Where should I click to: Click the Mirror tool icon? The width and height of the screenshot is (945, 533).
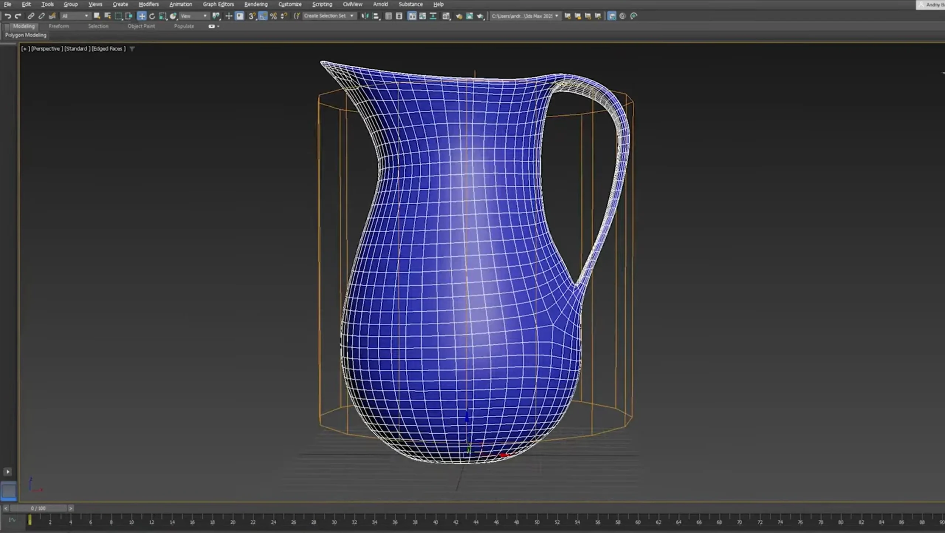point(365,16)
